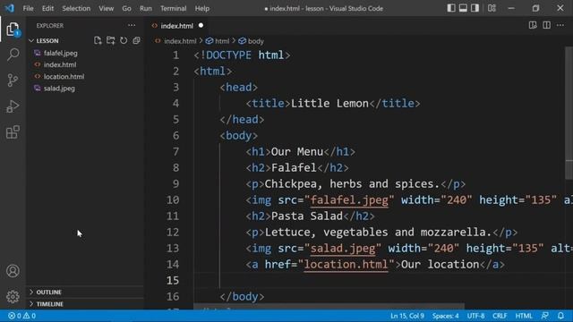Open the Go menu
This screenshot has height=322, width=573.
(x=126, y=8)
